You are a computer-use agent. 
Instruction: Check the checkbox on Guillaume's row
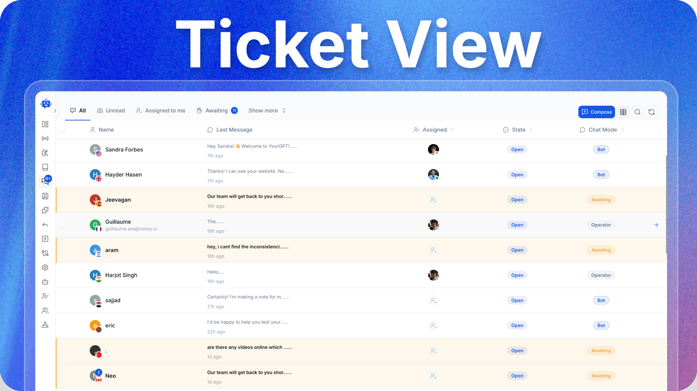coord(63,224)
